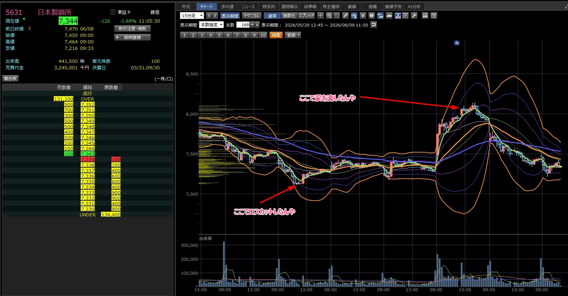This screenshot has width=568, height=296.
Task: Click the MY chart icon
Action: pyautogui.click(x=380, y=16)
